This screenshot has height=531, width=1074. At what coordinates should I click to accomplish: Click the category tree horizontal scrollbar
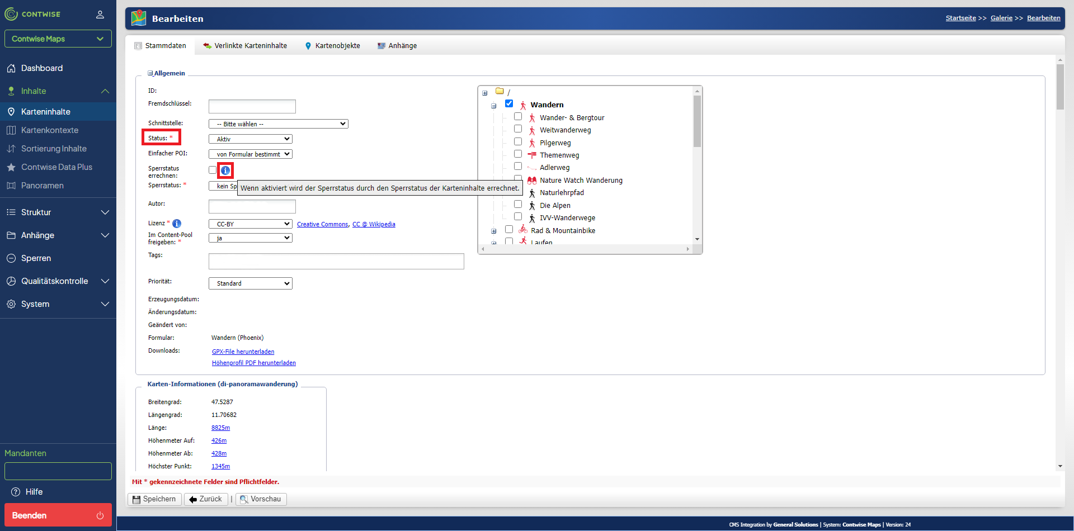pos(586,249)
